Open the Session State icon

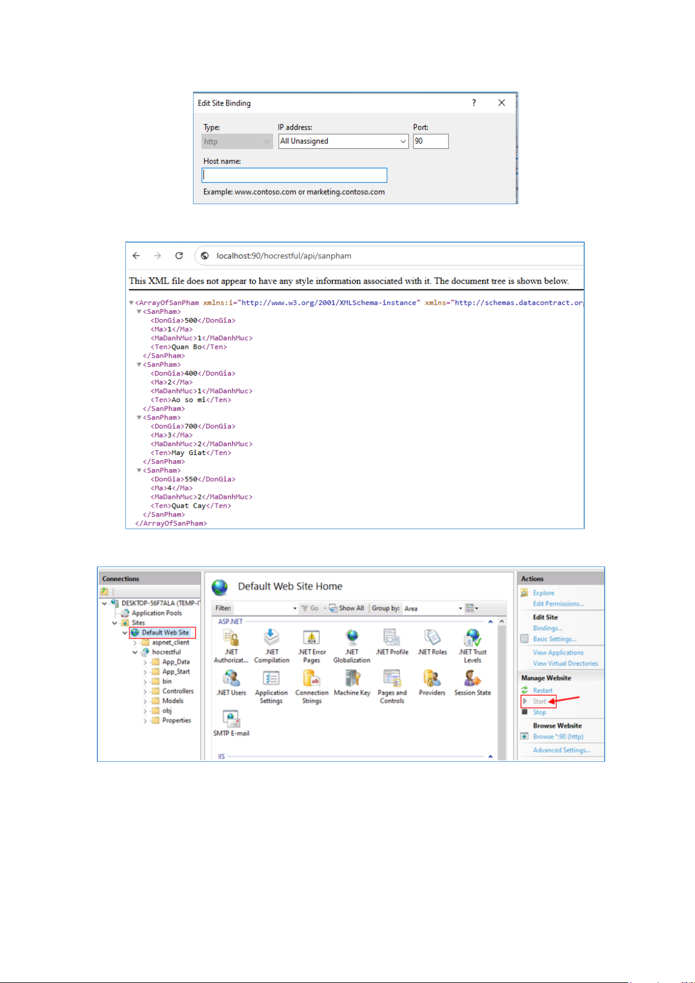(472, 678)
